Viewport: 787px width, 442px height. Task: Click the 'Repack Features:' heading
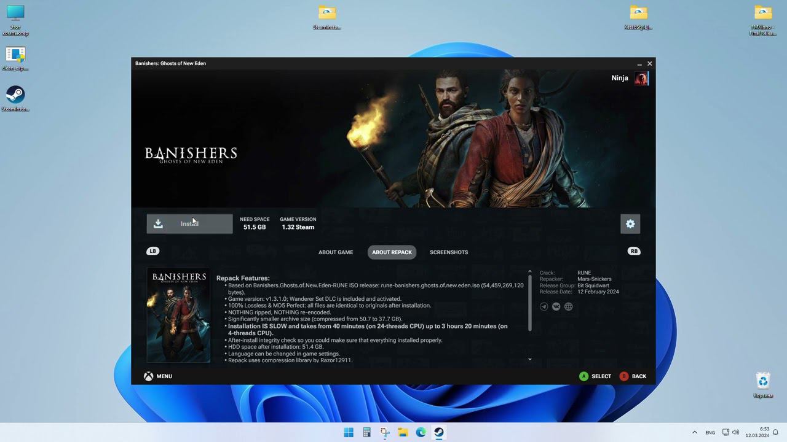(x=243, y=278)
